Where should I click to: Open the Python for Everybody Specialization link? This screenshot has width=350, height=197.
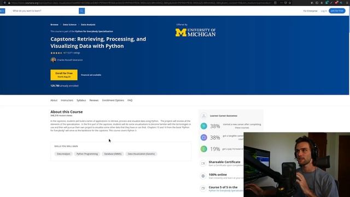(x=94, y=32)
